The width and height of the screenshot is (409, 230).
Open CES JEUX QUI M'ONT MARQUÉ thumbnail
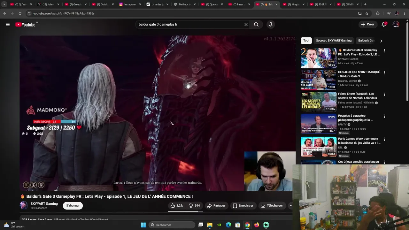(319, 80)
